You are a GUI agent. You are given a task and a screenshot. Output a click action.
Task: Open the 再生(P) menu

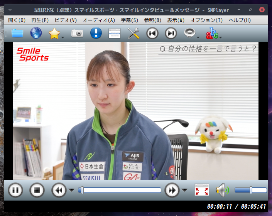[40, 20]
